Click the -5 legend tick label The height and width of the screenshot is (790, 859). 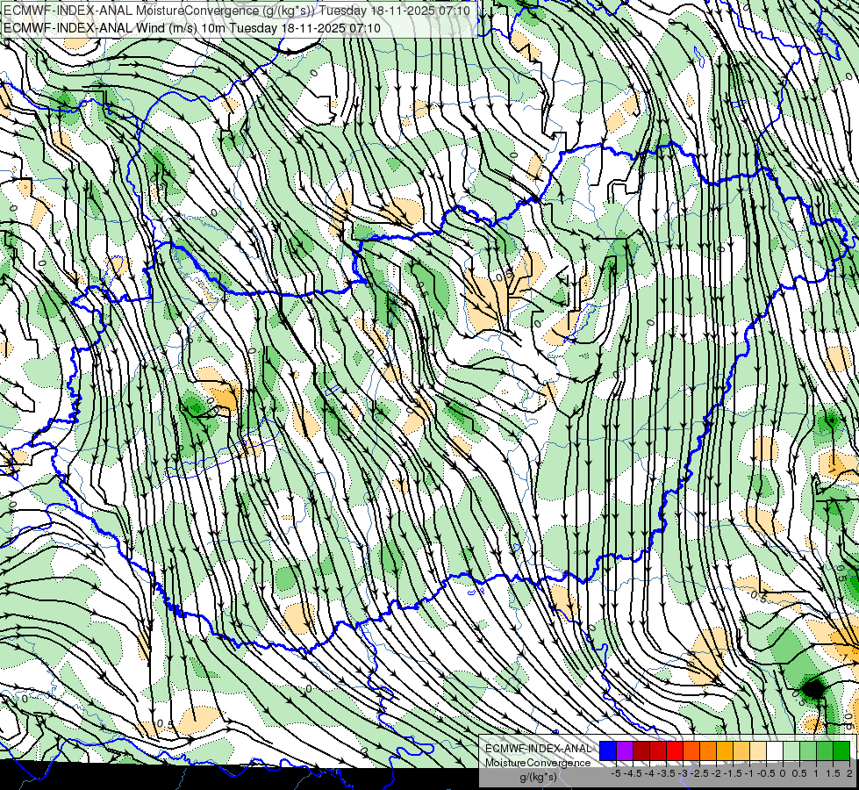[x=616, y=773]
